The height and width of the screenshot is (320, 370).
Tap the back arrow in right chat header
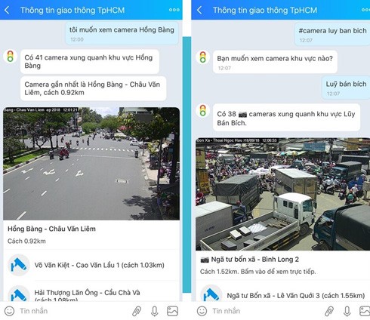(x=199, y=10)
